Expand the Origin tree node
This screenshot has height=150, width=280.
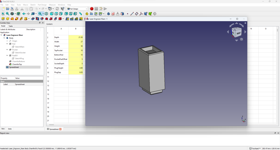(7, 41)
